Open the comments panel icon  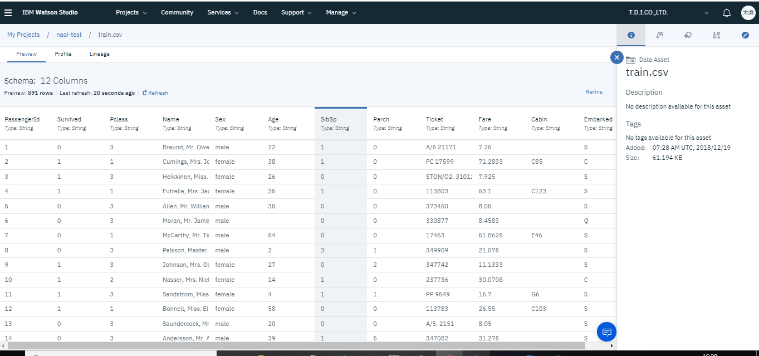point(688,35)
